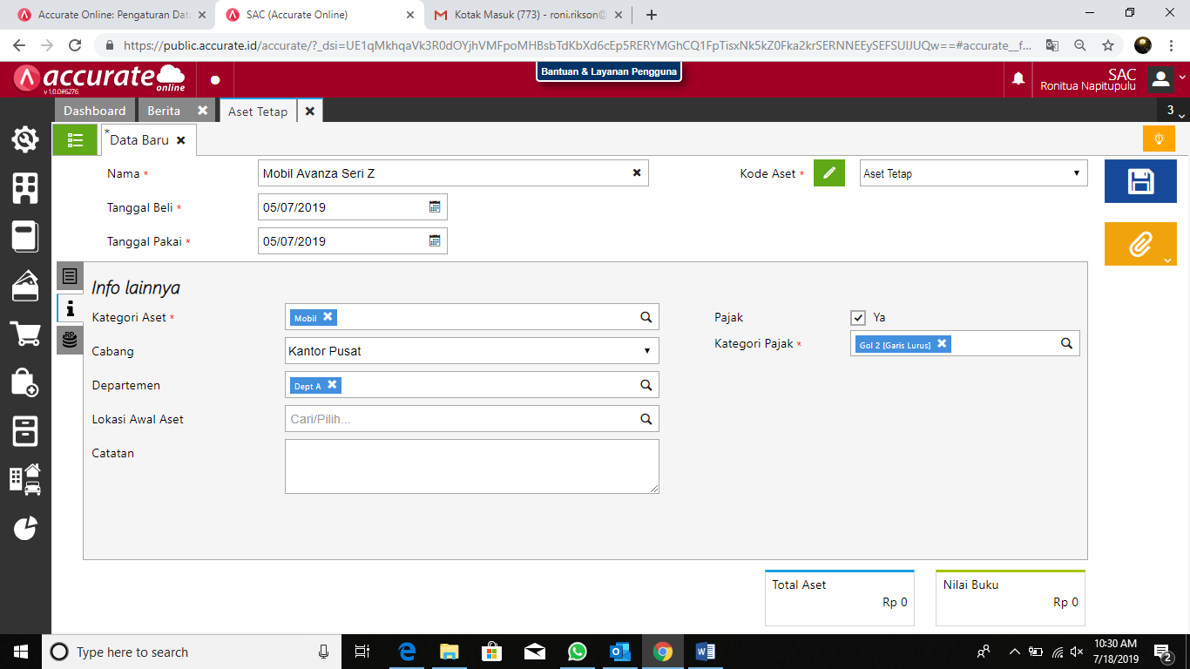Click the Tanggal Beli date field
This screenshot has height=669, width=1190.
tap(353, 207)
